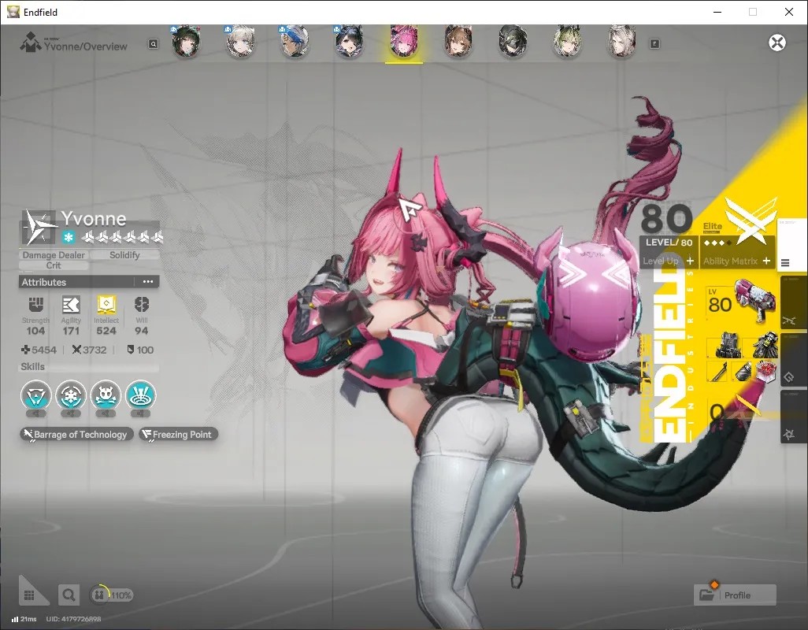Open the Profile folder button
This screenshot has height=630, width=808.
coord(736,595)
